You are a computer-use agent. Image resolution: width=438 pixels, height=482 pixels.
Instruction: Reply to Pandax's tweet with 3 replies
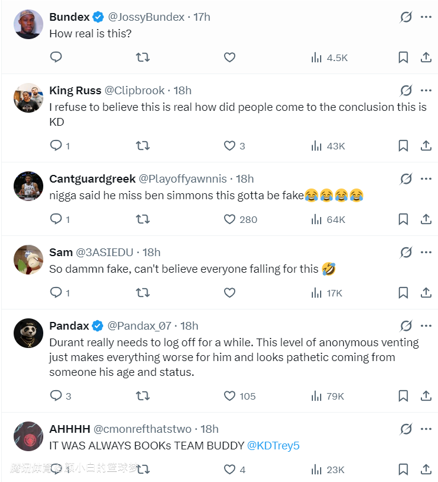point(56,396)
